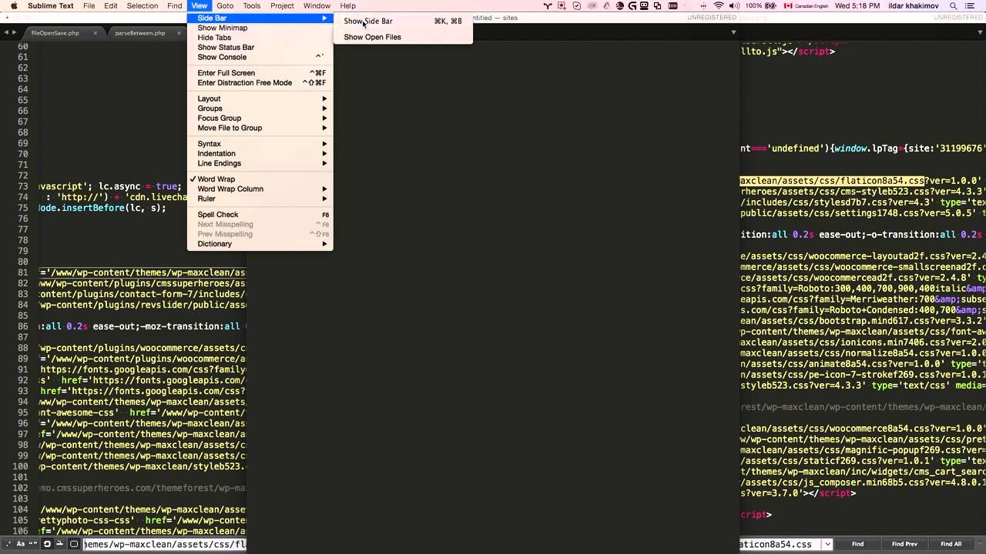
Task: Click the Wi-Fi status icon
Action: click(x=719, y=5)
